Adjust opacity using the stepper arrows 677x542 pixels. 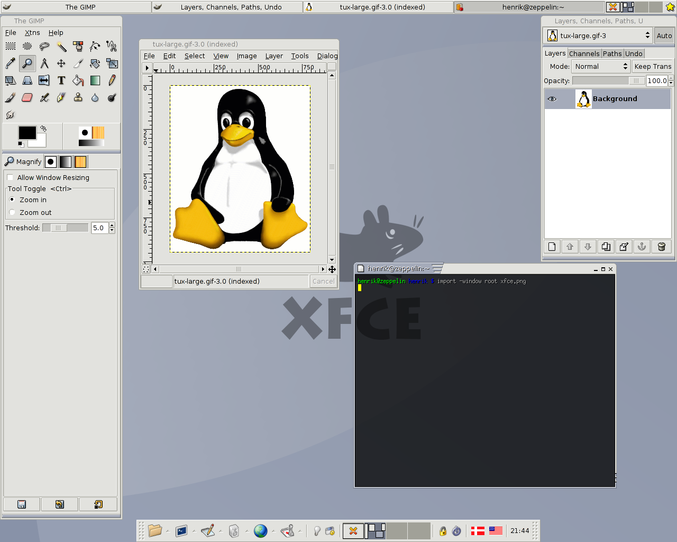[671, 80]
